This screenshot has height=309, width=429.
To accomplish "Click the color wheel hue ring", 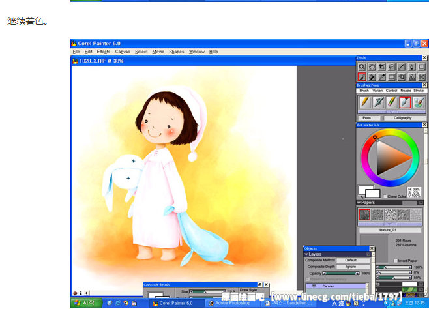I will pos(390,184).
